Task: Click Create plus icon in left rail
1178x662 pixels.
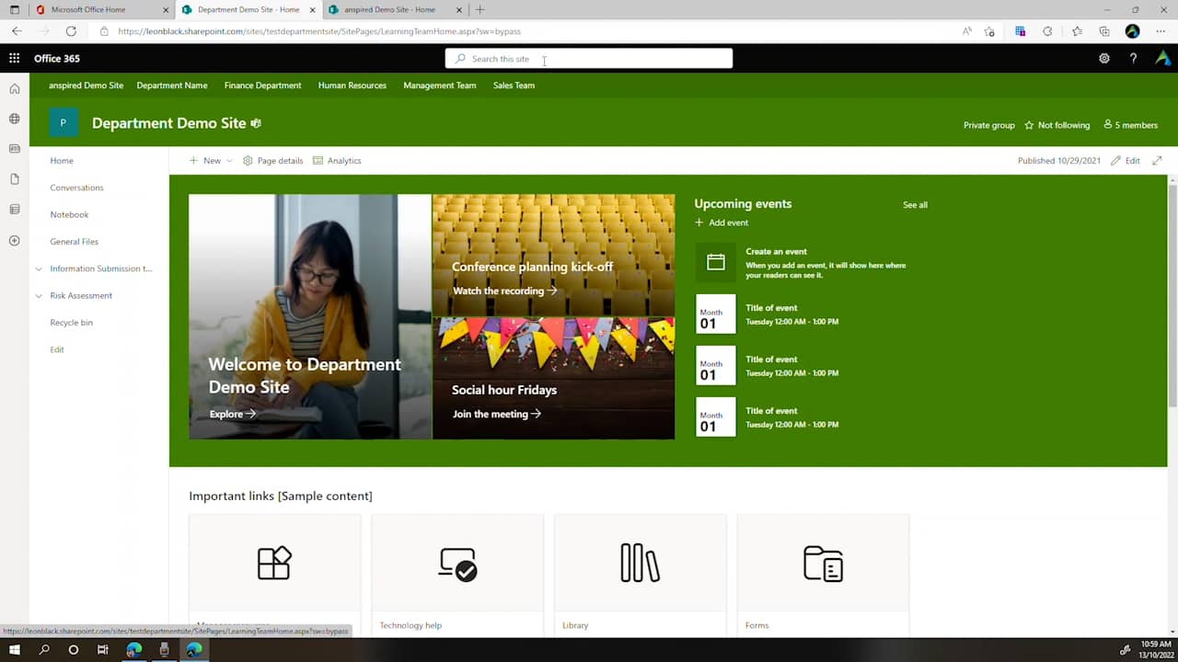Action: tap(14, 241)
